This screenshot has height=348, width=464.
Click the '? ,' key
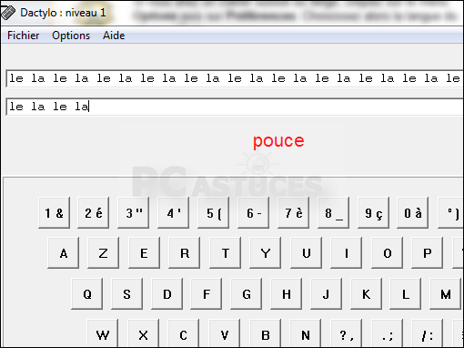347,333
